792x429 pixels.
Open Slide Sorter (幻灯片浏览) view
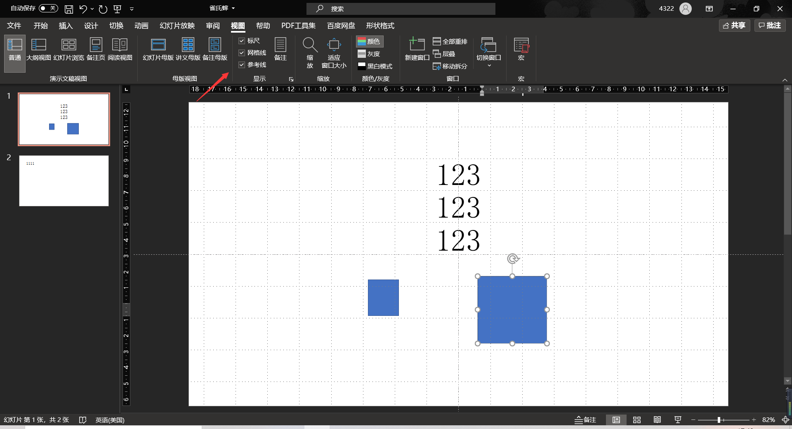(68, 50)
